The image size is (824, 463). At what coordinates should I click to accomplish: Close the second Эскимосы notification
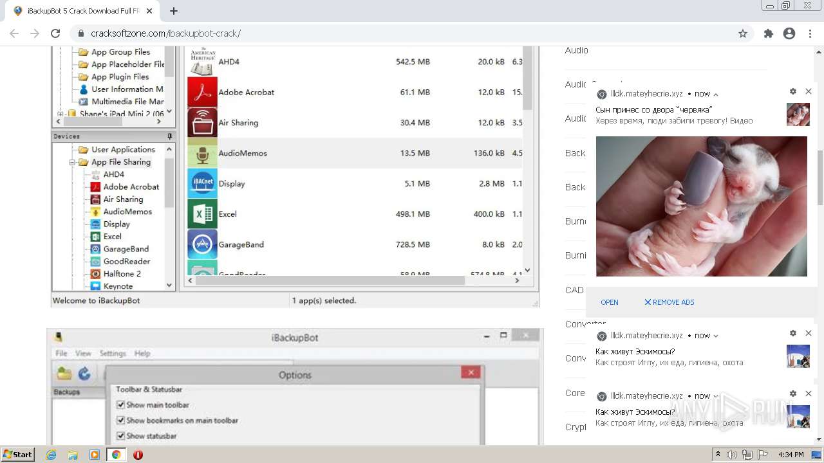[809, 333]
